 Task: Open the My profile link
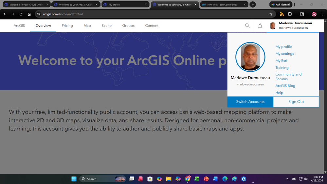point(283,47)
